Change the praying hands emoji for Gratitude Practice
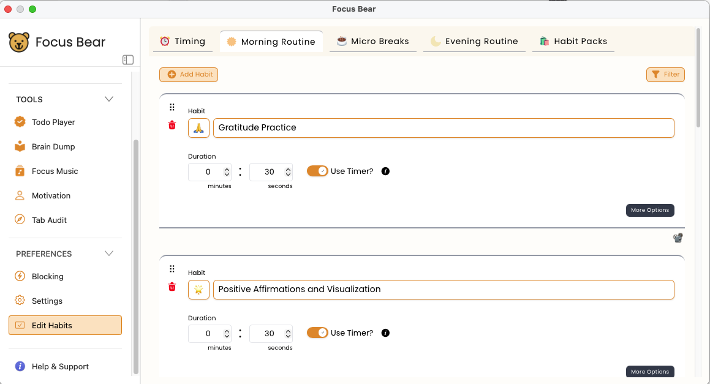The width and height of the screenshot is (710, 384). [198, 128]
